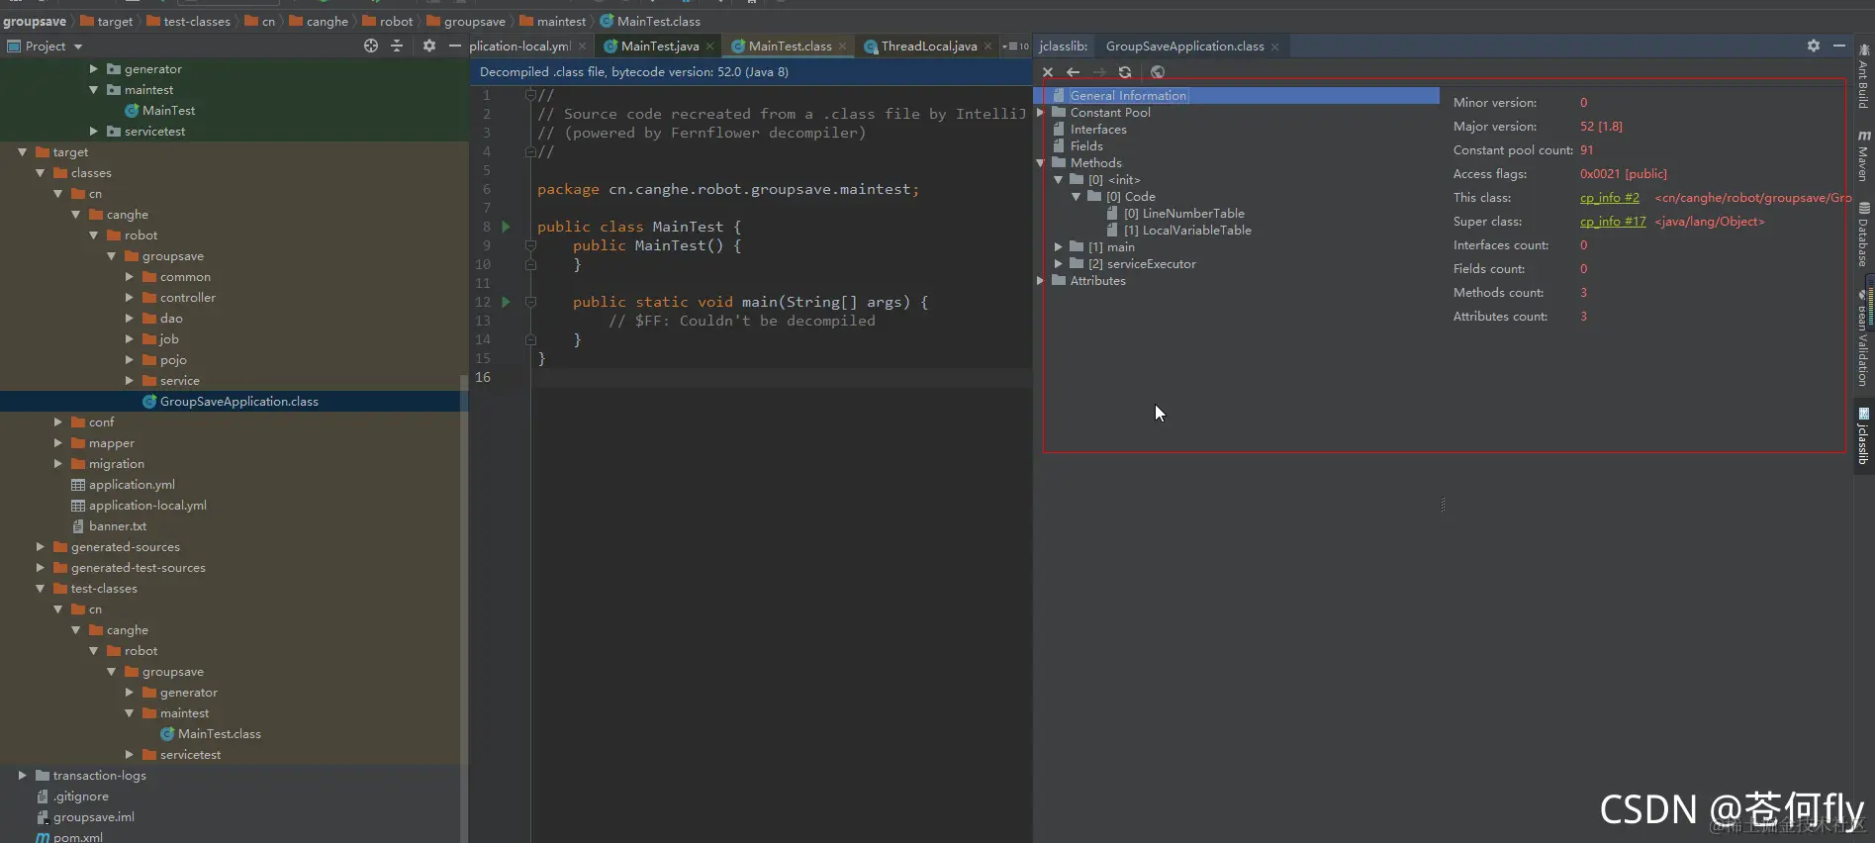The image size is (1875, 843).
Task: Switch to ThreadLocal.java tab
Action: pyautogui.click(x=928, y=47)
